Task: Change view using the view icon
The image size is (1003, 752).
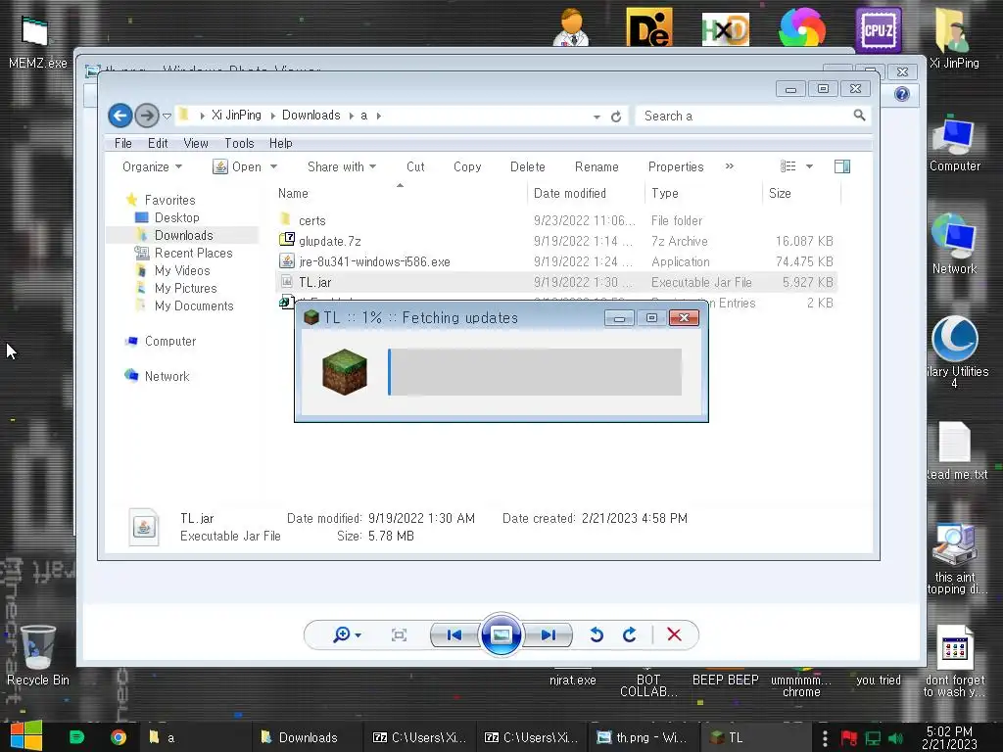Action: [788, 166]
